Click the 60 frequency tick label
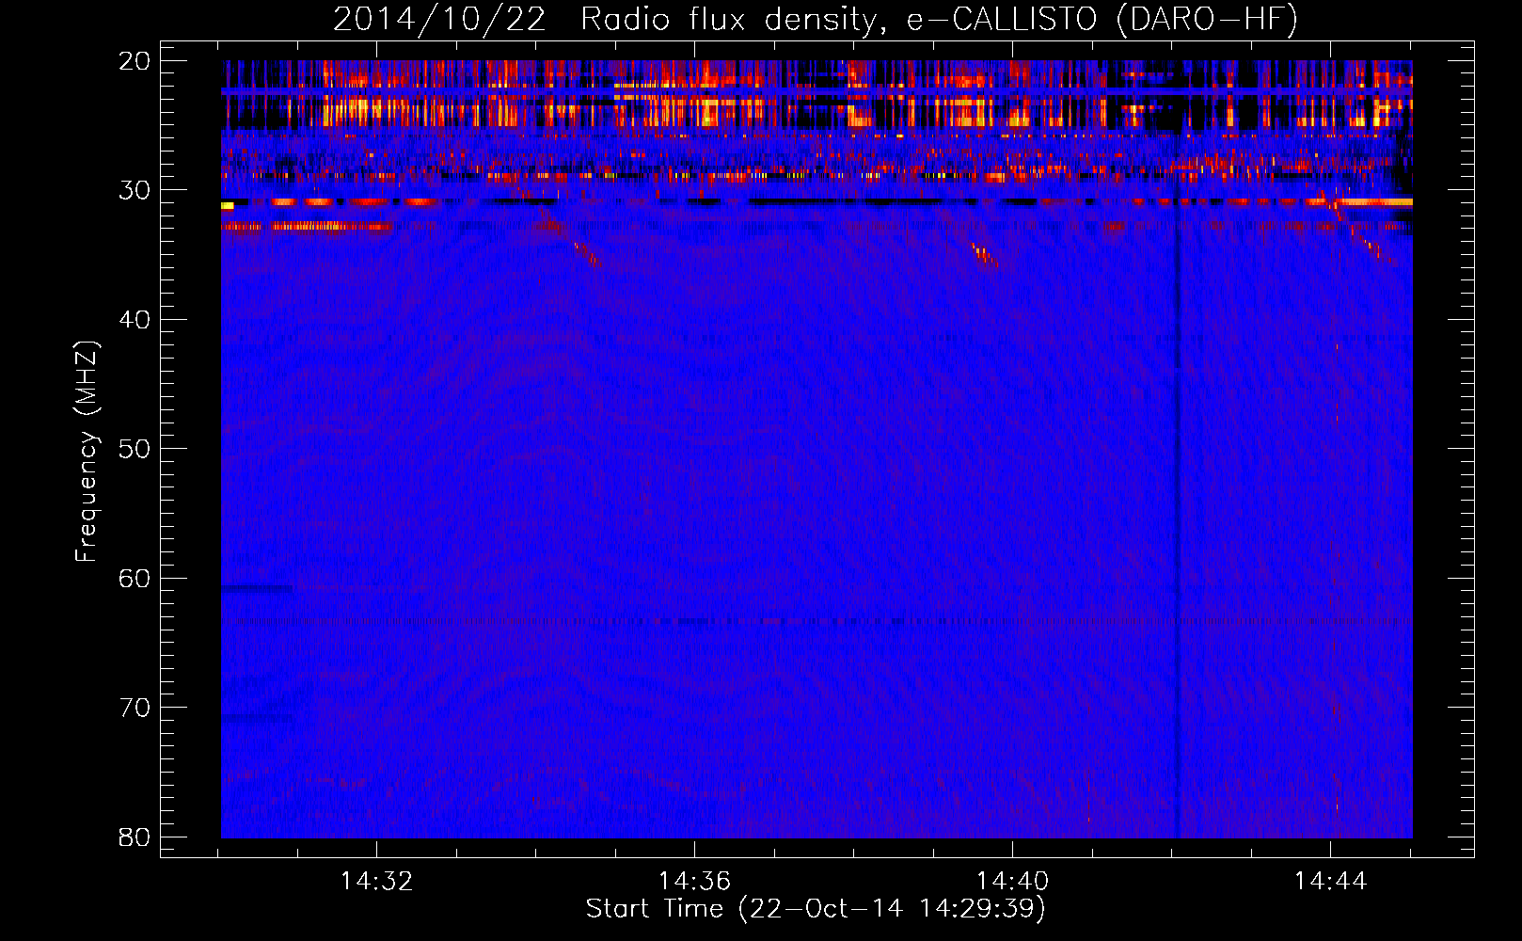 click(x=135, y=578)
